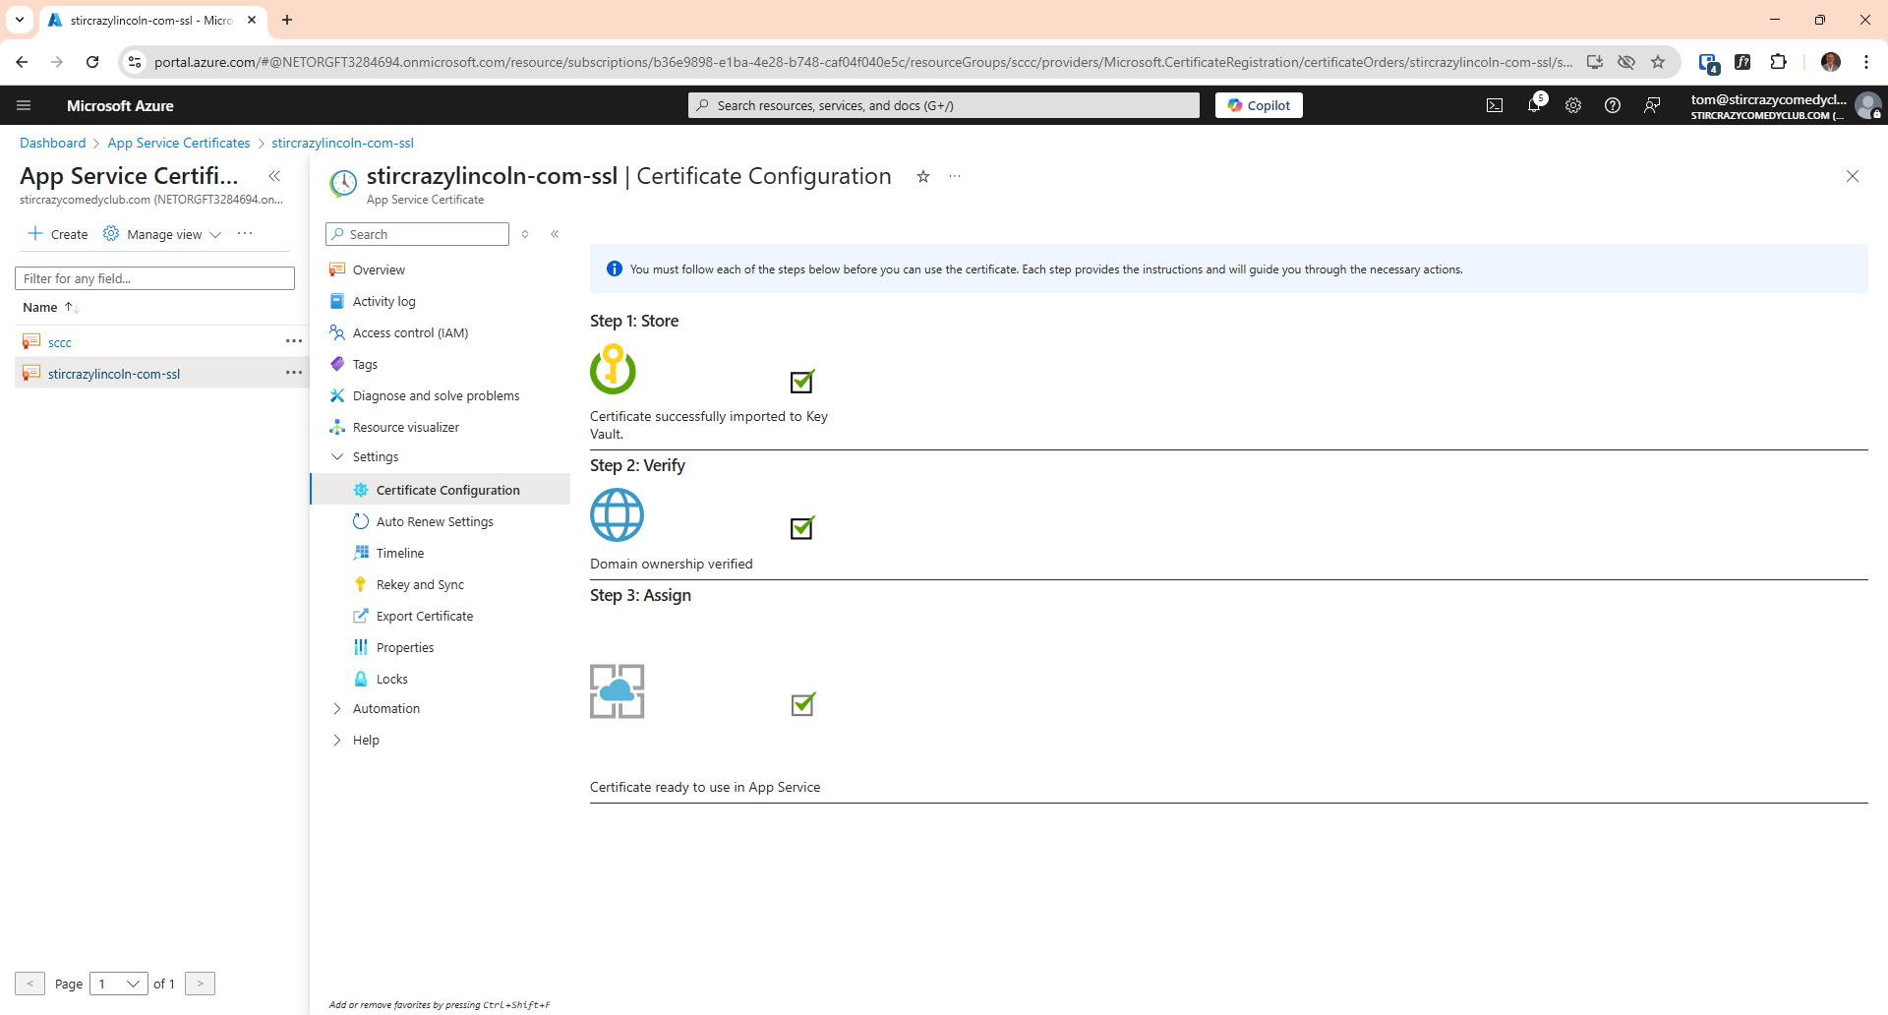1888x1015 pixels.
Task: Click Create to add a certificate
Action: point(57,234)
